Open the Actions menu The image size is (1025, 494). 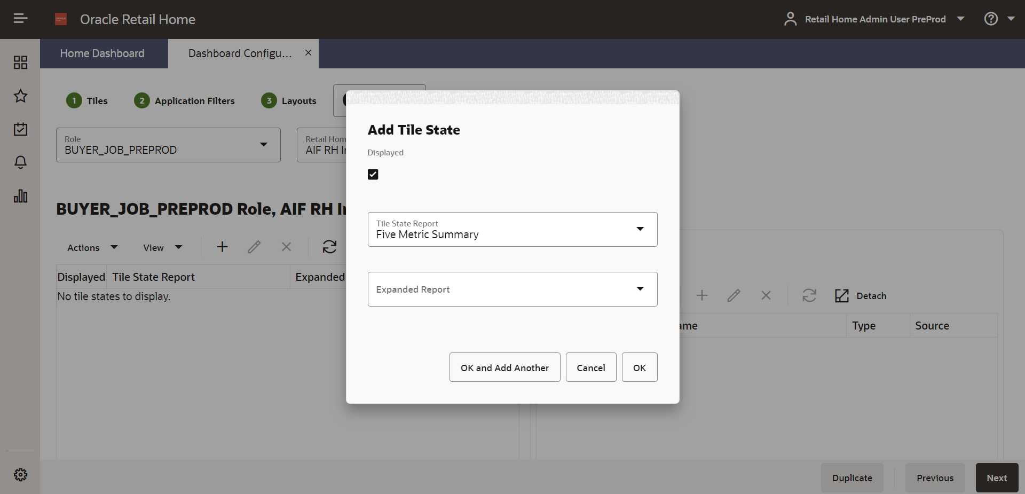click(x=91, y=247)
